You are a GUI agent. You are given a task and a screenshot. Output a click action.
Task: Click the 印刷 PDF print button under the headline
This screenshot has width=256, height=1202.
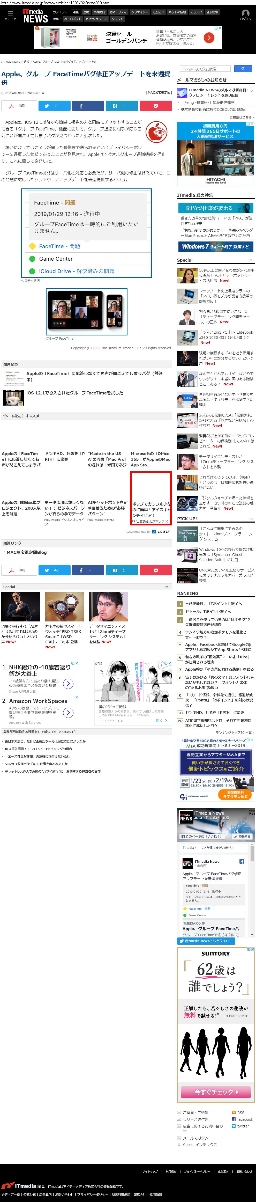tap(19, 106)
